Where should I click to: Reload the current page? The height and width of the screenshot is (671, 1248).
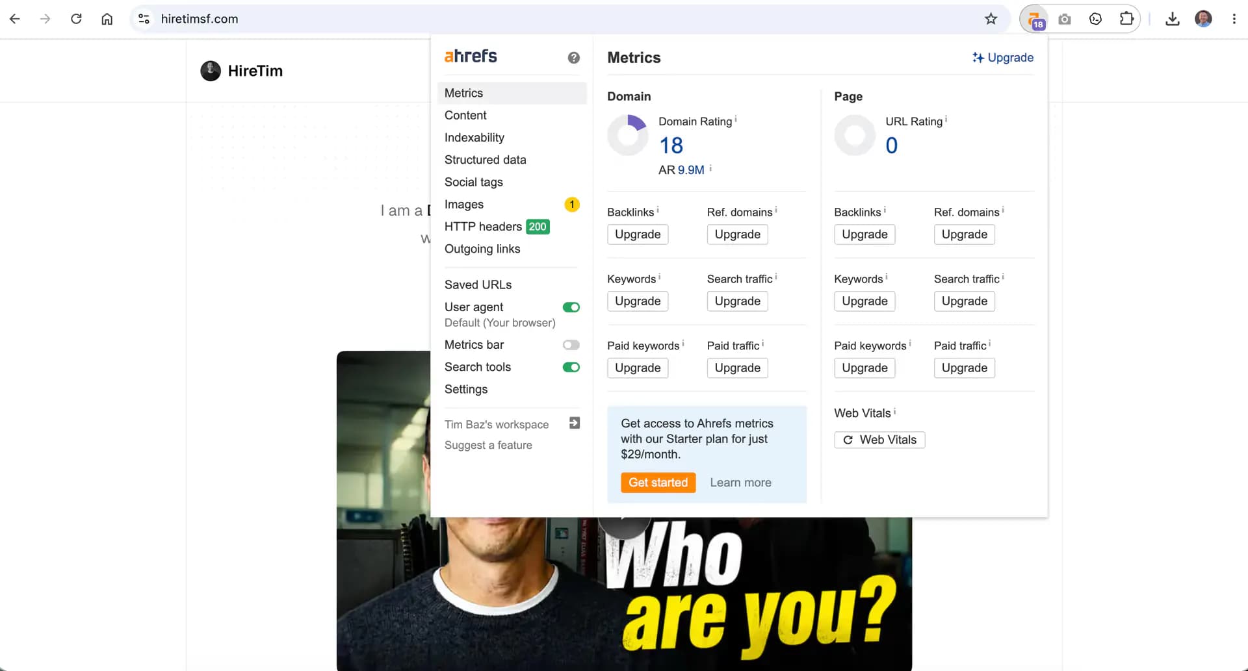click(x=76, y=19)
